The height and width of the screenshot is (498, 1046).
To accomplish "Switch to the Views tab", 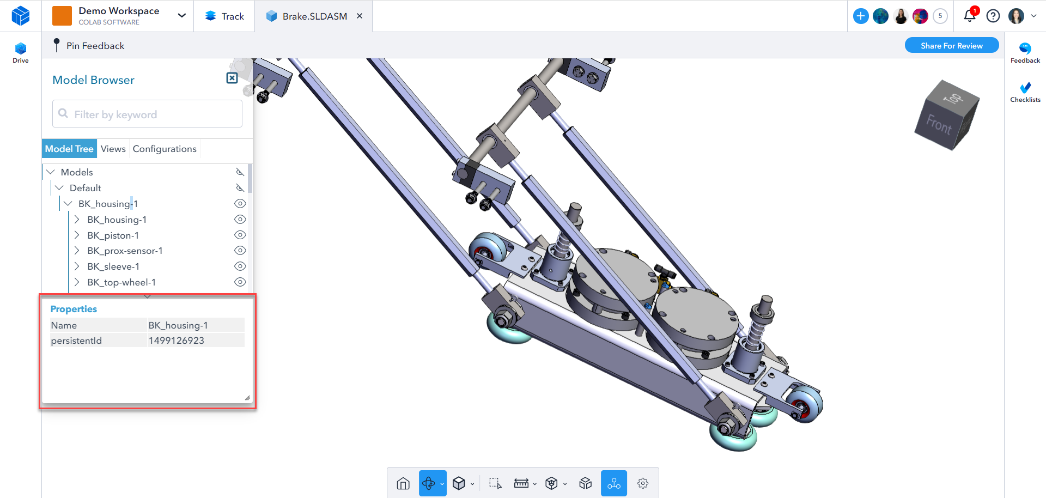I will [113, 149].
